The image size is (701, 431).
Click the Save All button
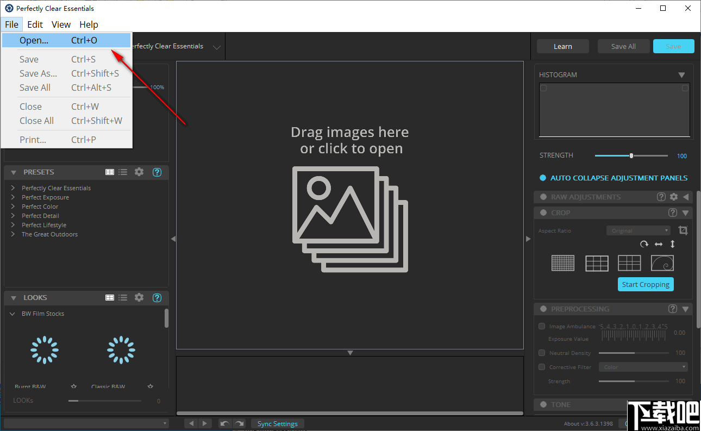pyautogui.click(x=623, y=46)
